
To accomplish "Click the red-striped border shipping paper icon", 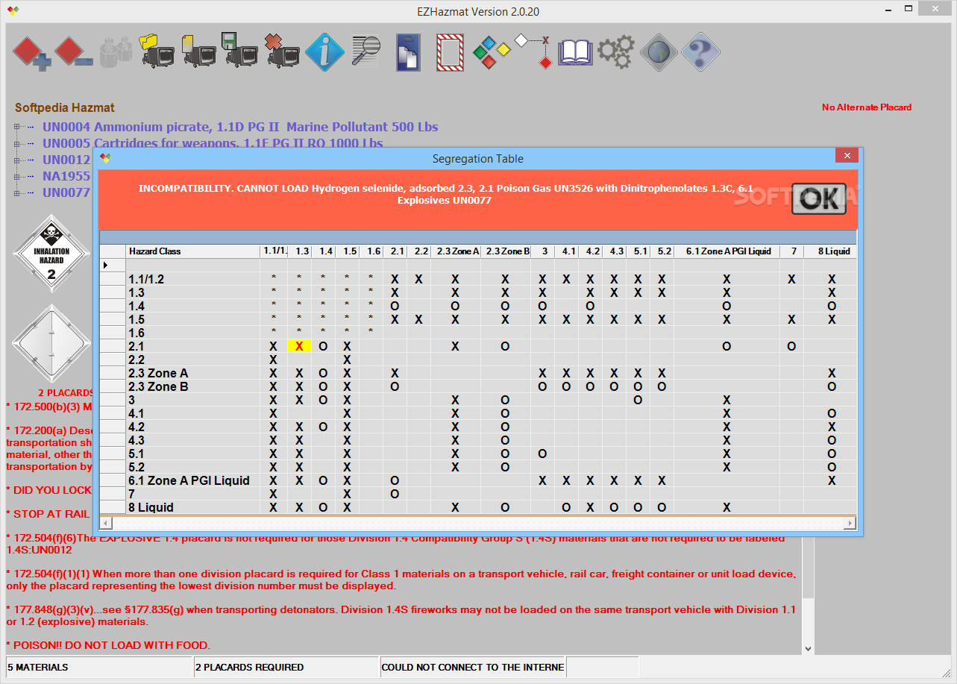I will pyautogui.click(x=450, y=52).
